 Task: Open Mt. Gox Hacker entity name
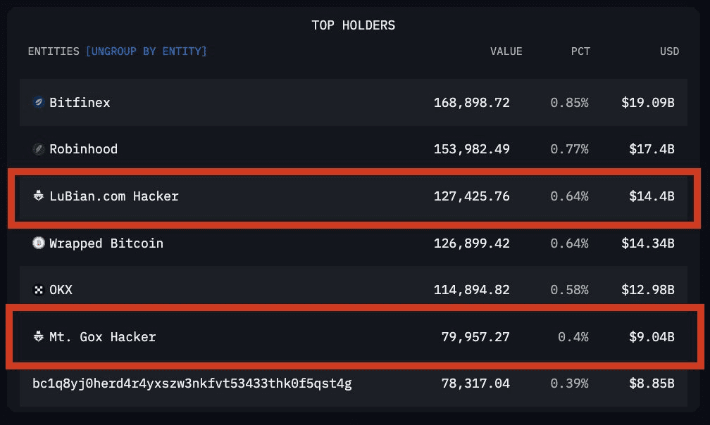102,337
